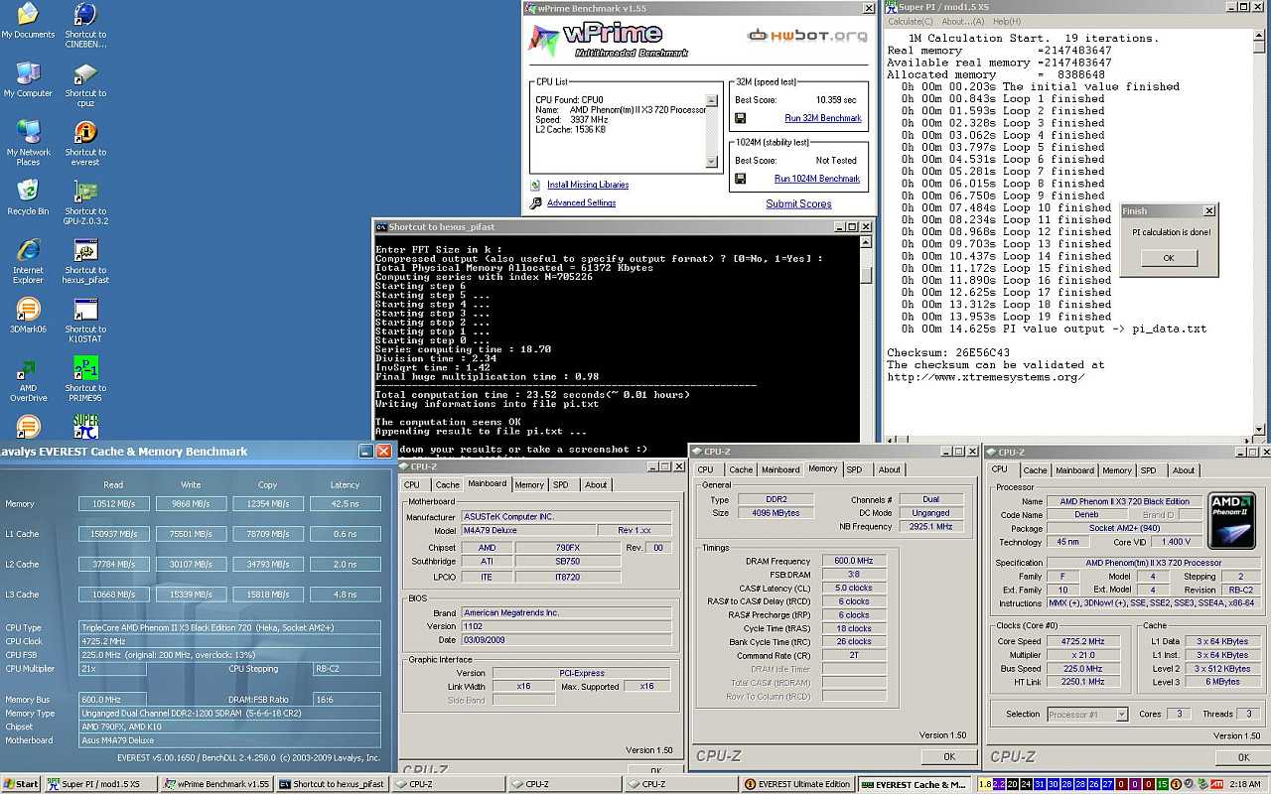The height and width of the screenshot is (794, 1271).
Task: Click the hwbot.org logo in wPrime
Action: [806, 36]
